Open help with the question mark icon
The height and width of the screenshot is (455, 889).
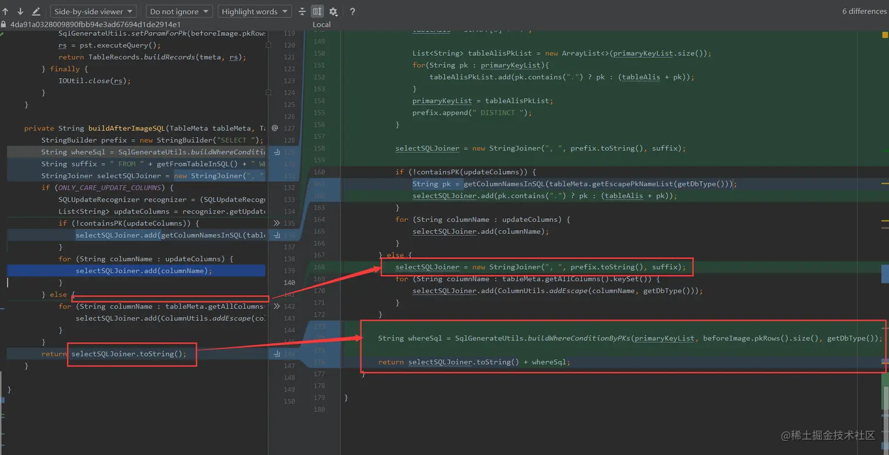coord(352,11)
